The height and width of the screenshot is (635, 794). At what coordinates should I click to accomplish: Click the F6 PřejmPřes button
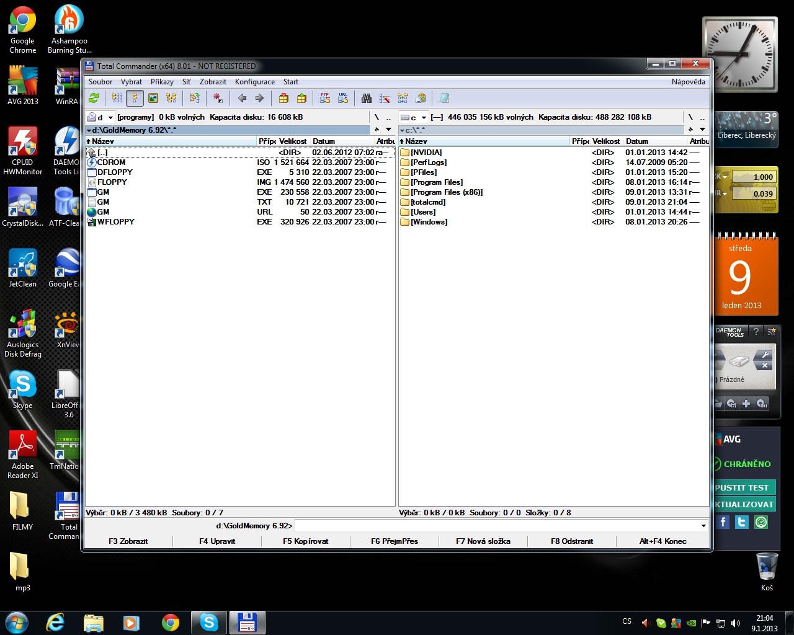395,541
